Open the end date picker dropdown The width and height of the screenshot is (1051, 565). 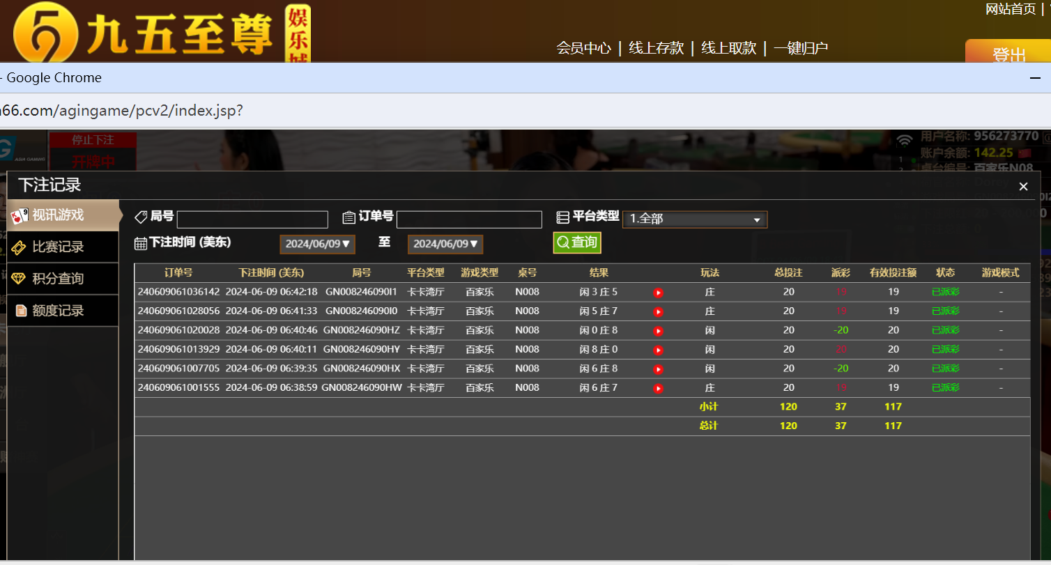click(x=445, y=244)
